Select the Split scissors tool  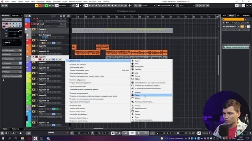tap(99, 5)
